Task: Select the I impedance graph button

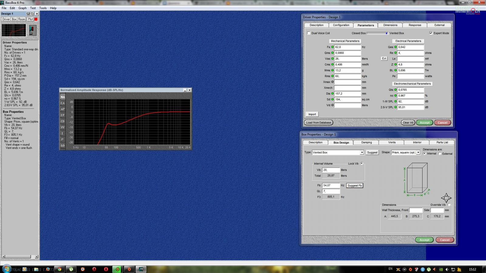Action: coord(63,133)
